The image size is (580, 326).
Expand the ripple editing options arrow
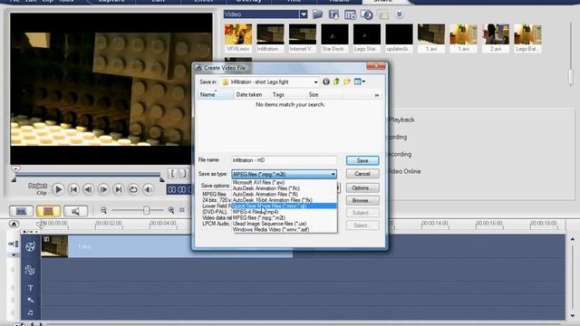click(x=14, y=255)
